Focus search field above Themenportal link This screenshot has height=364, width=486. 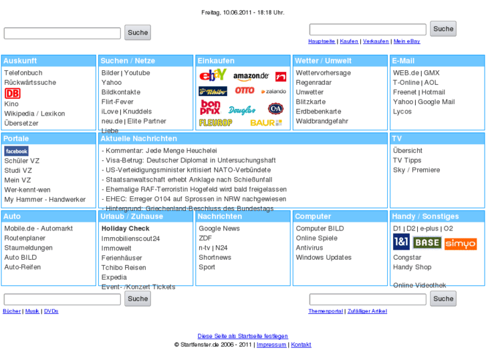[368, 299]
